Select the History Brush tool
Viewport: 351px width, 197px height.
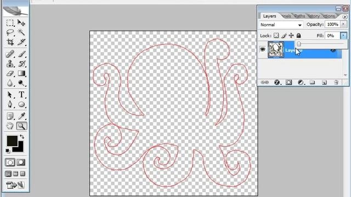point(21,64)
